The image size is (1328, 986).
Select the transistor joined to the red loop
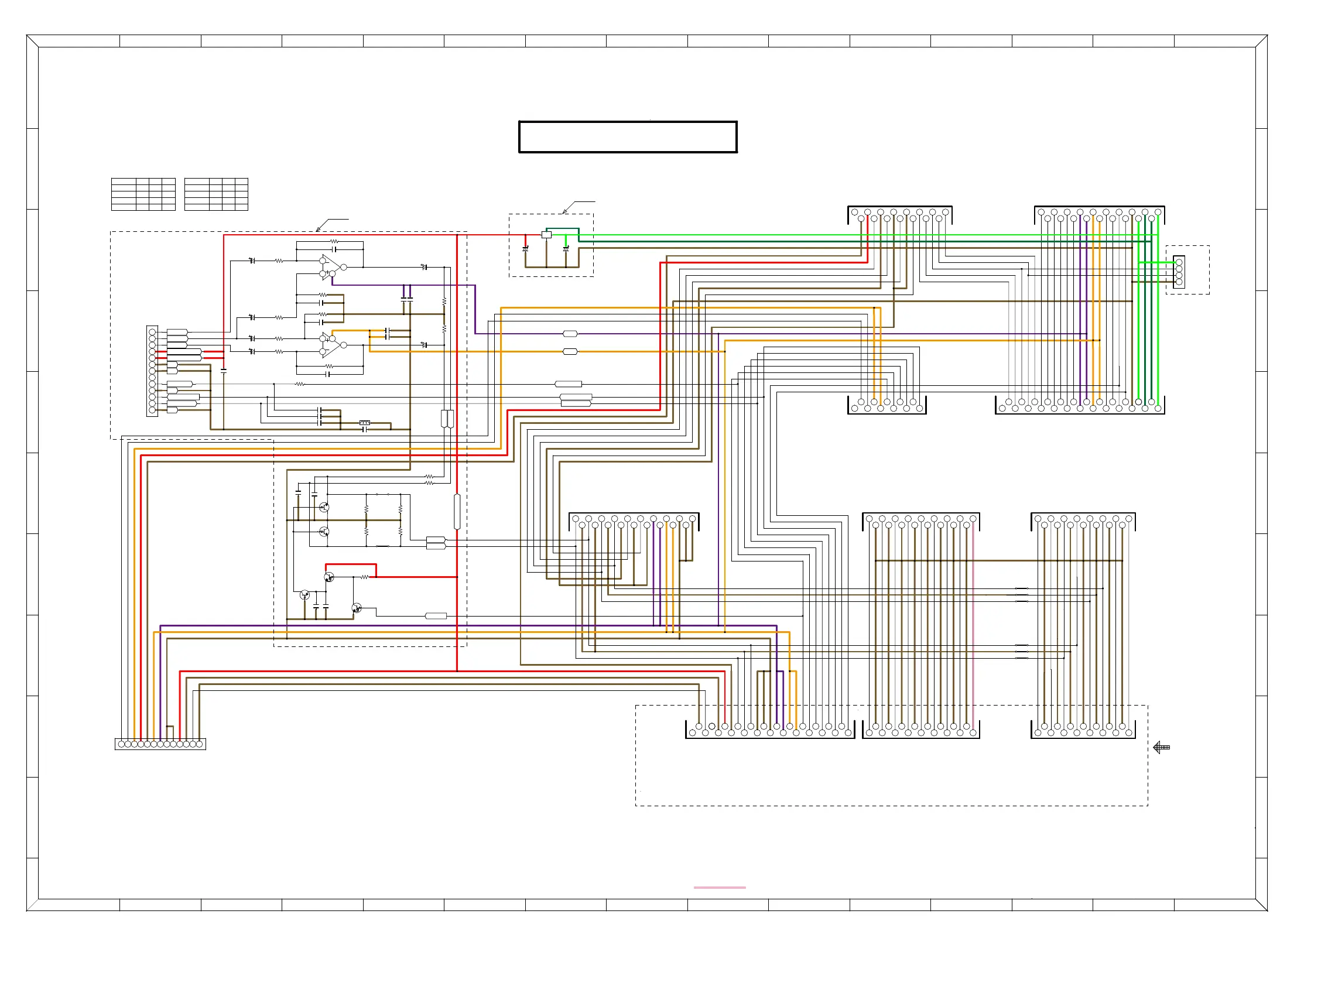(x=329, y=577)
